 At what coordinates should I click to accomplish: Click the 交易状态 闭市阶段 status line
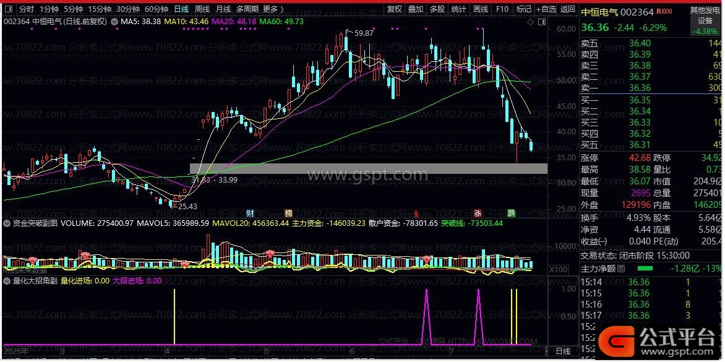(x=635, y=256)
